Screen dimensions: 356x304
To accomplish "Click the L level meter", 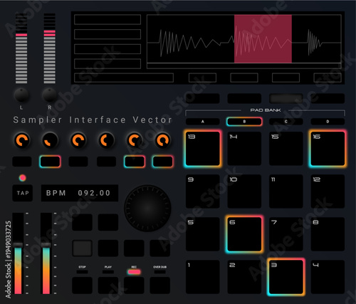I will (21, 48).
